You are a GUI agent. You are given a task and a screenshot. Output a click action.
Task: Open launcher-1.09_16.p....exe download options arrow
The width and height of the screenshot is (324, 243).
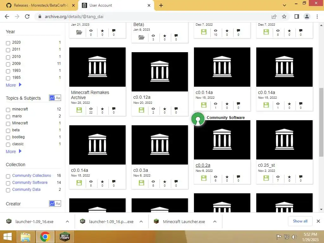point(141,221)
